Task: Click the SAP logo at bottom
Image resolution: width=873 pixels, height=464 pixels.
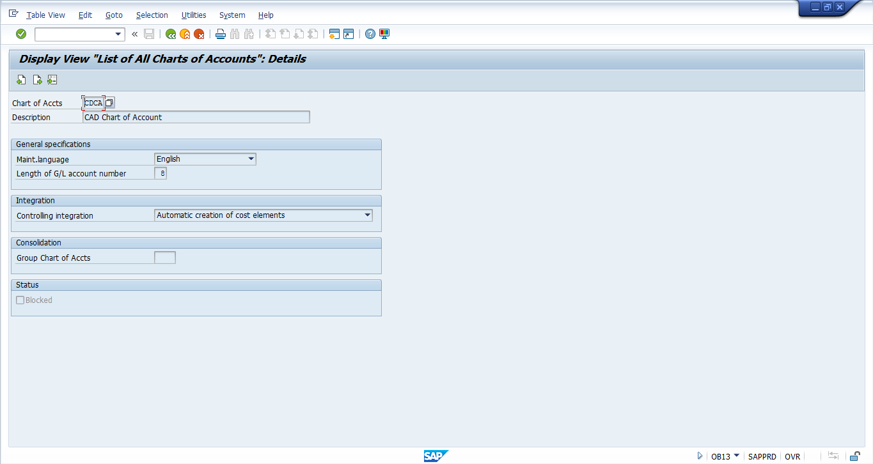Action: click(x=436, y=456)
